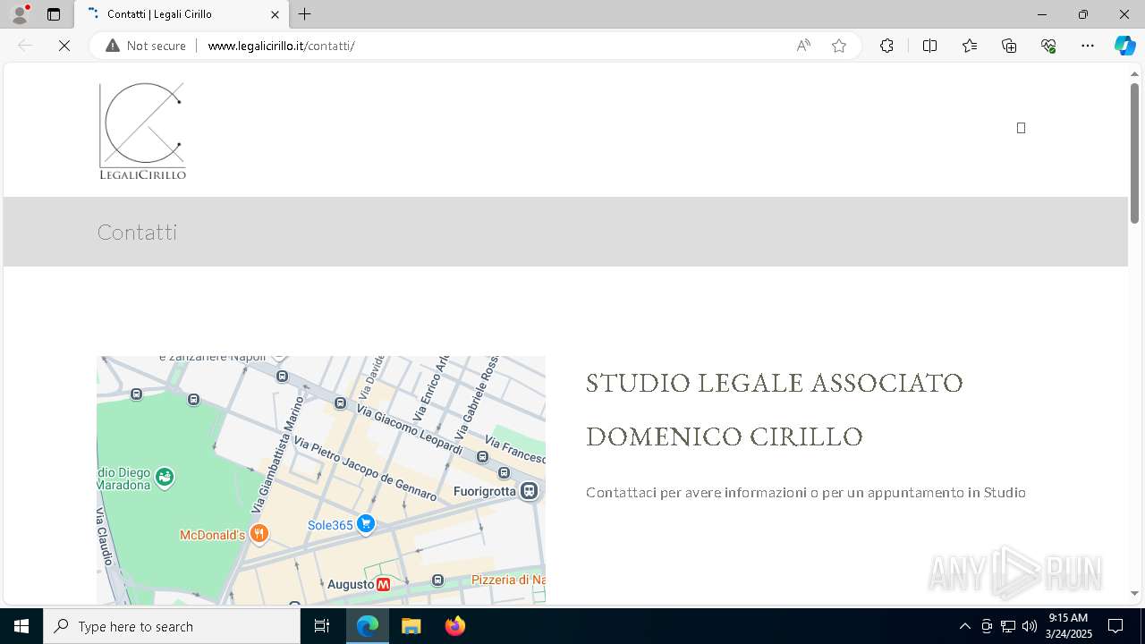Viewport: 1145px width, 644px height.
Task: Add this page to favorites (star)
Action: (x=839, y=46)
